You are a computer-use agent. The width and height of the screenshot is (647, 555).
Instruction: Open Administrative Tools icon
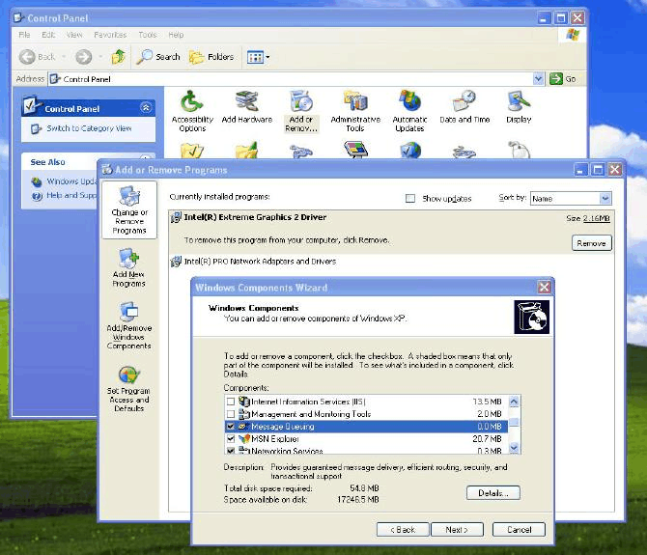pos(355,110)
